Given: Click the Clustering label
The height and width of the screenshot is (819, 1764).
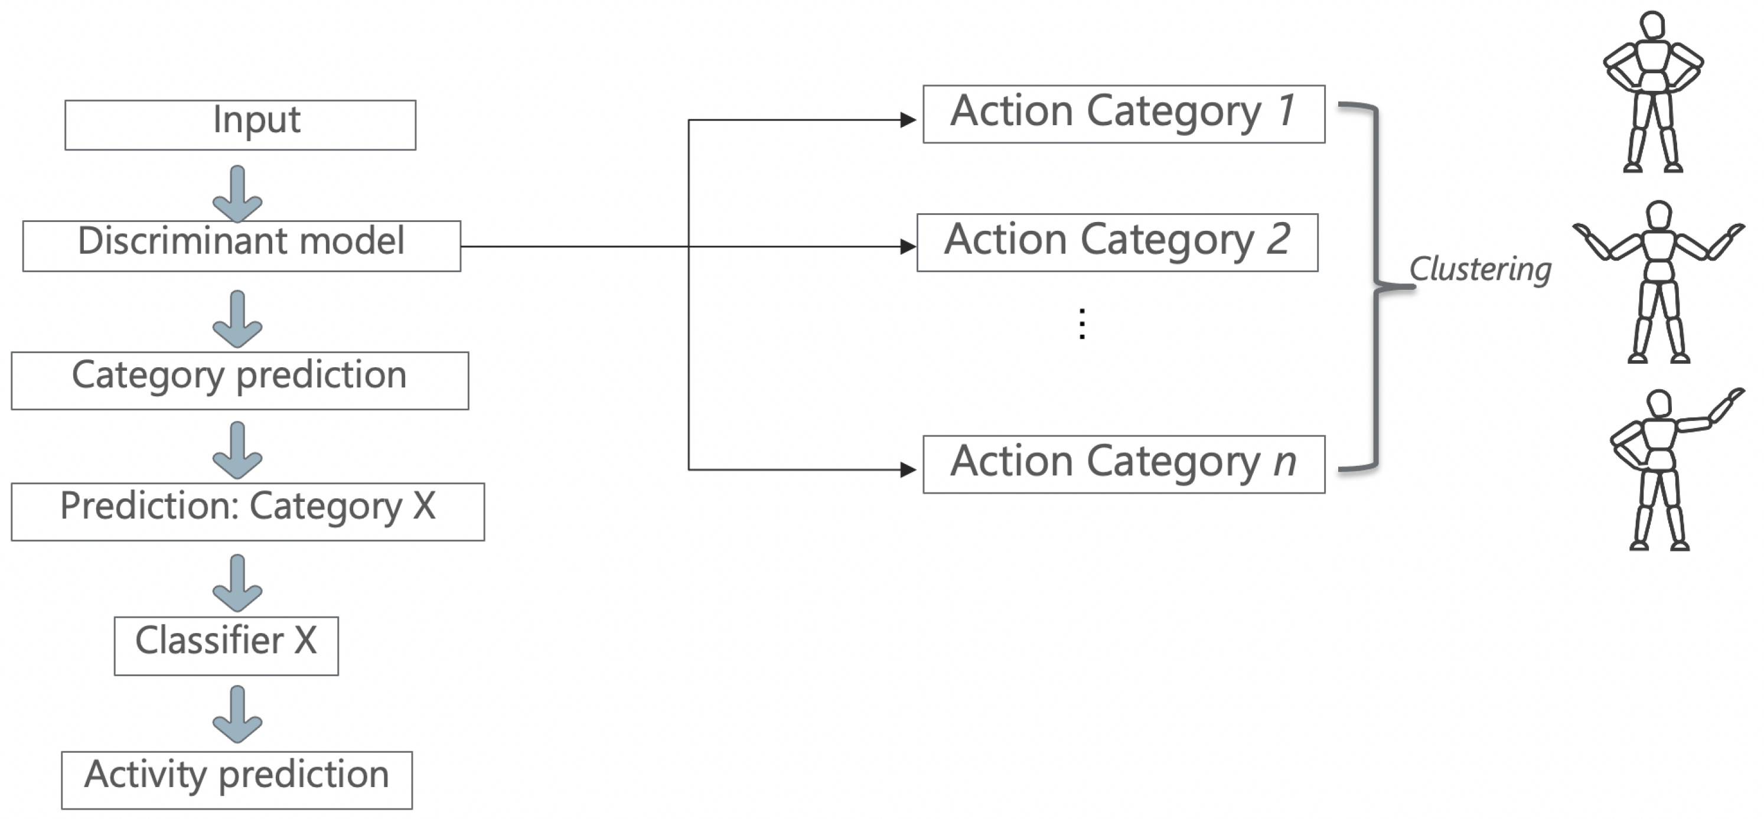Looking at the screenshot, I should click(1480, 269).
